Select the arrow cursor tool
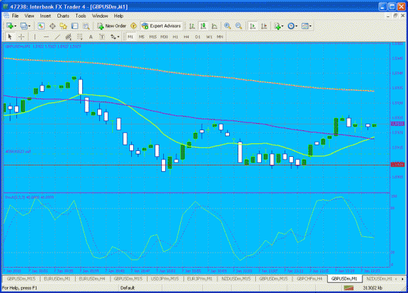The width and height of the screenshot is (408, 293). [x=10, y=37]
